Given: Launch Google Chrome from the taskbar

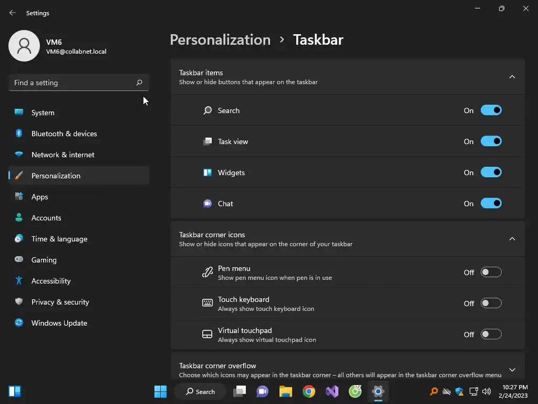Looking at the screenshot, I should [x=309, y=391].
